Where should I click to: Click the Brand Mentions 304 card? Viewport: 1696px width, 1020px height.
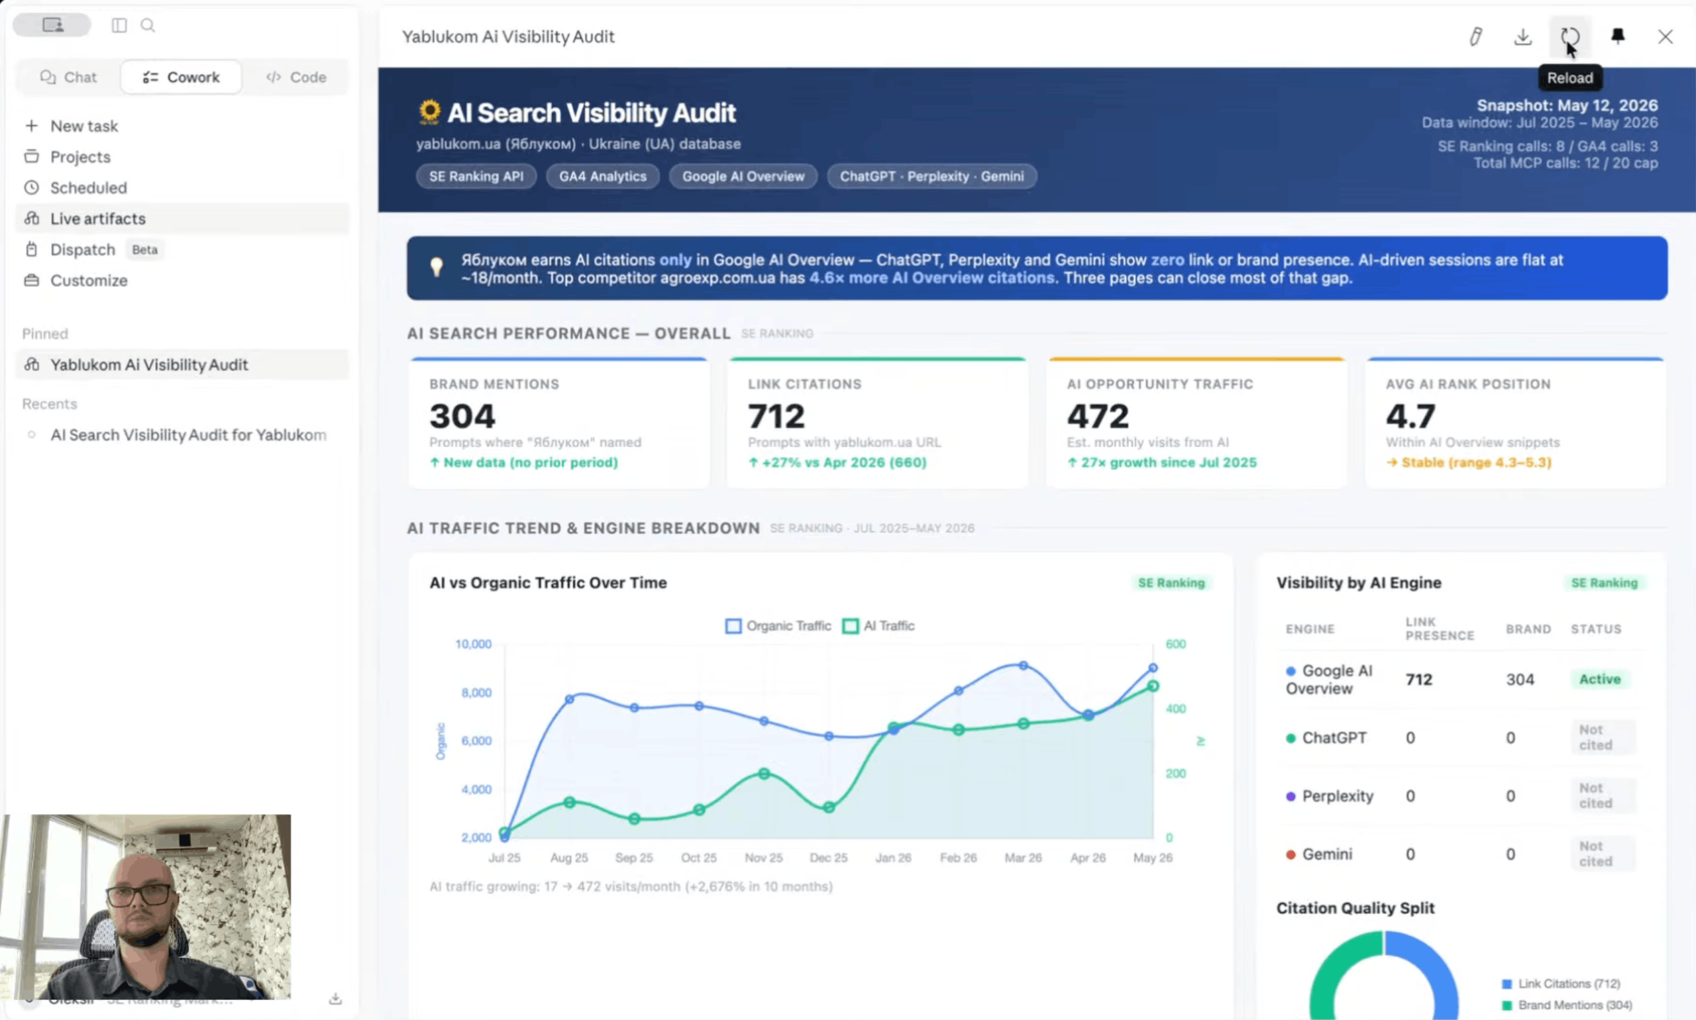click(x=558, y=423)
